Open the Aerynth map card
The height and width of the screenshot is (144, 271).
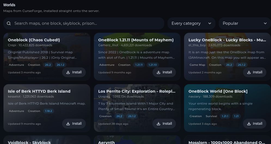click(137, 140)
